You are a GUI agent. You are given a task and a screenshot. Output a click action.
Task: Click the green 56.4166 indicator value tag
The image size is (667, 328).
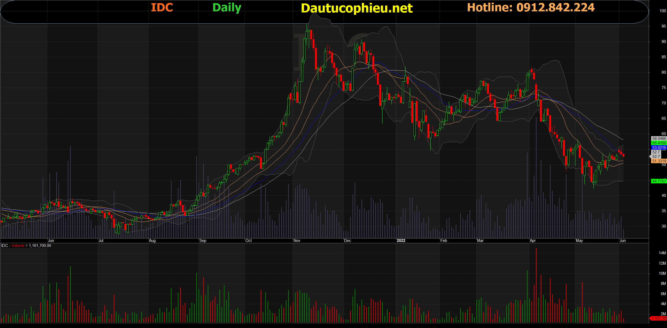coord(659,143)
